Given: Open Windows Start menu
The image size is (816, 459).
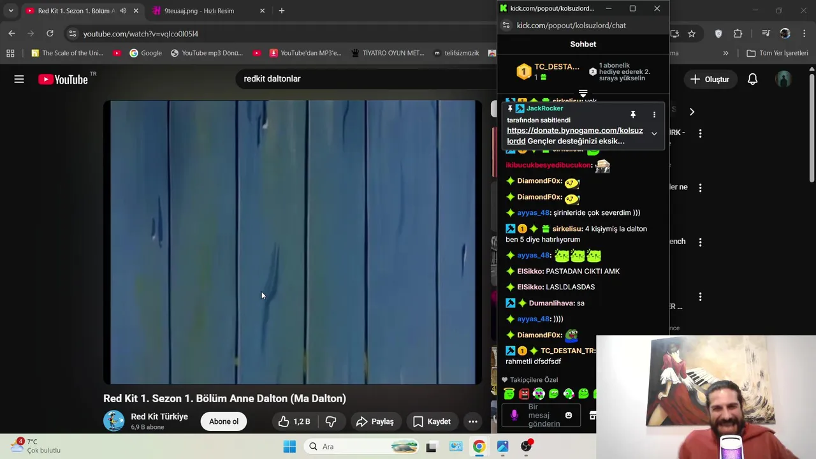Looking at the screenshot, I should (x=289, y=446).
